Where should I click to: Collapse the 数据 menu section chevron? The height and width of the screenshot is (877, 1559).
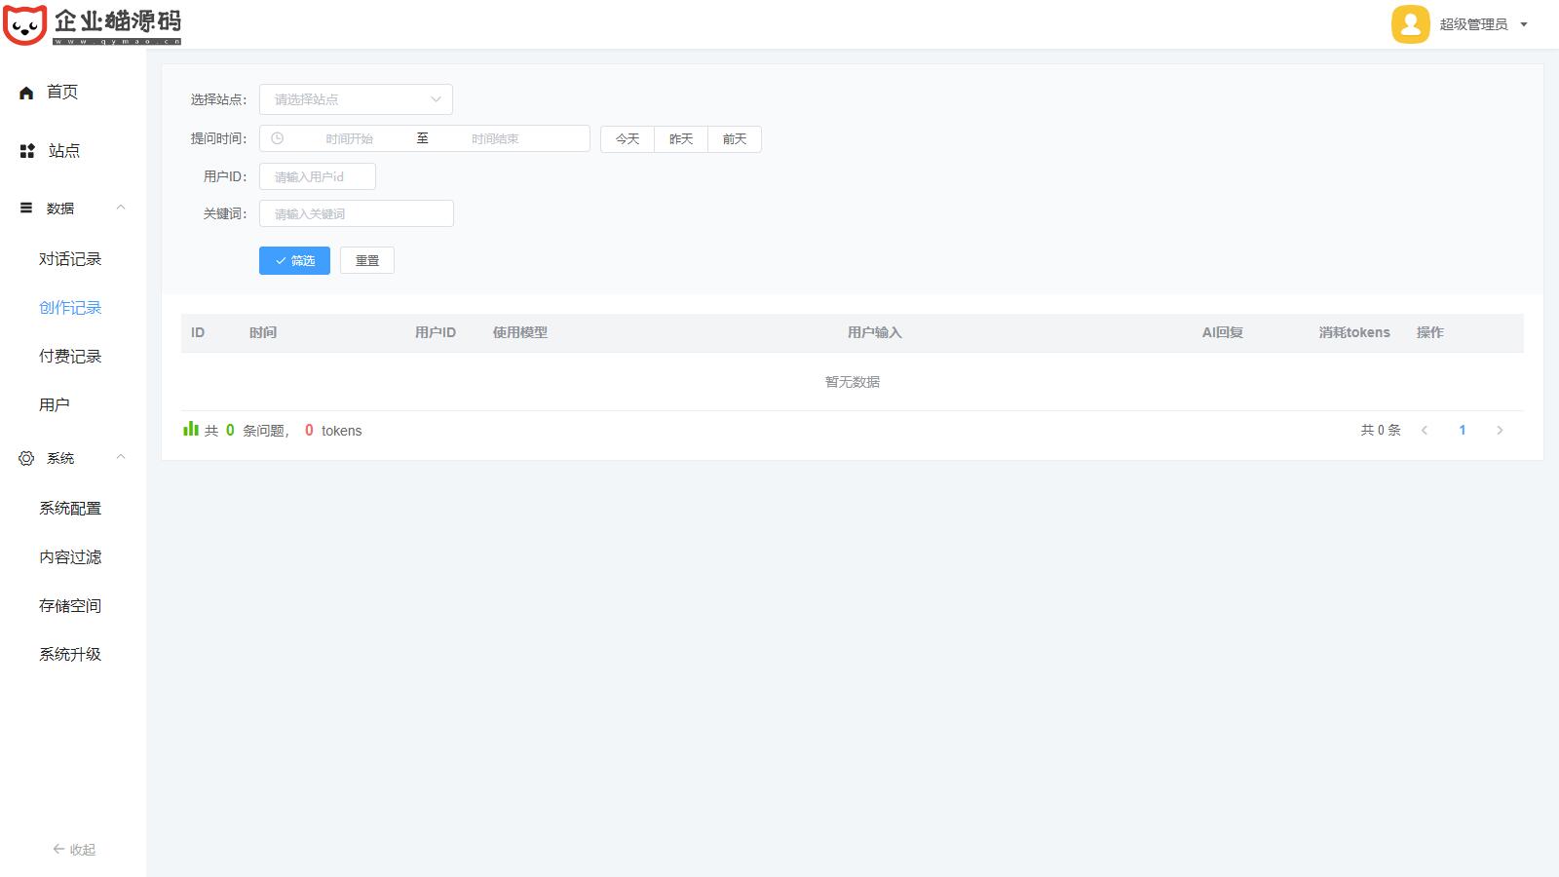point(121,208)
